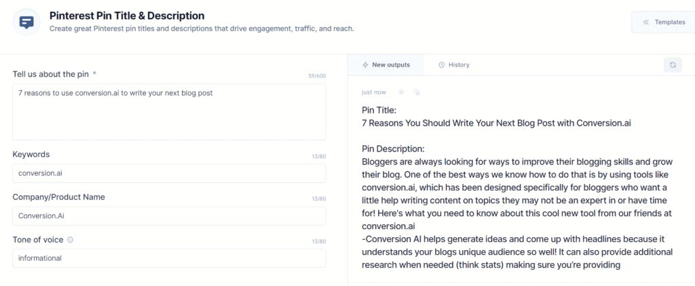695x286 pixels.
Task: Click the 'just now' timestamp
Action: coord(374,92)
